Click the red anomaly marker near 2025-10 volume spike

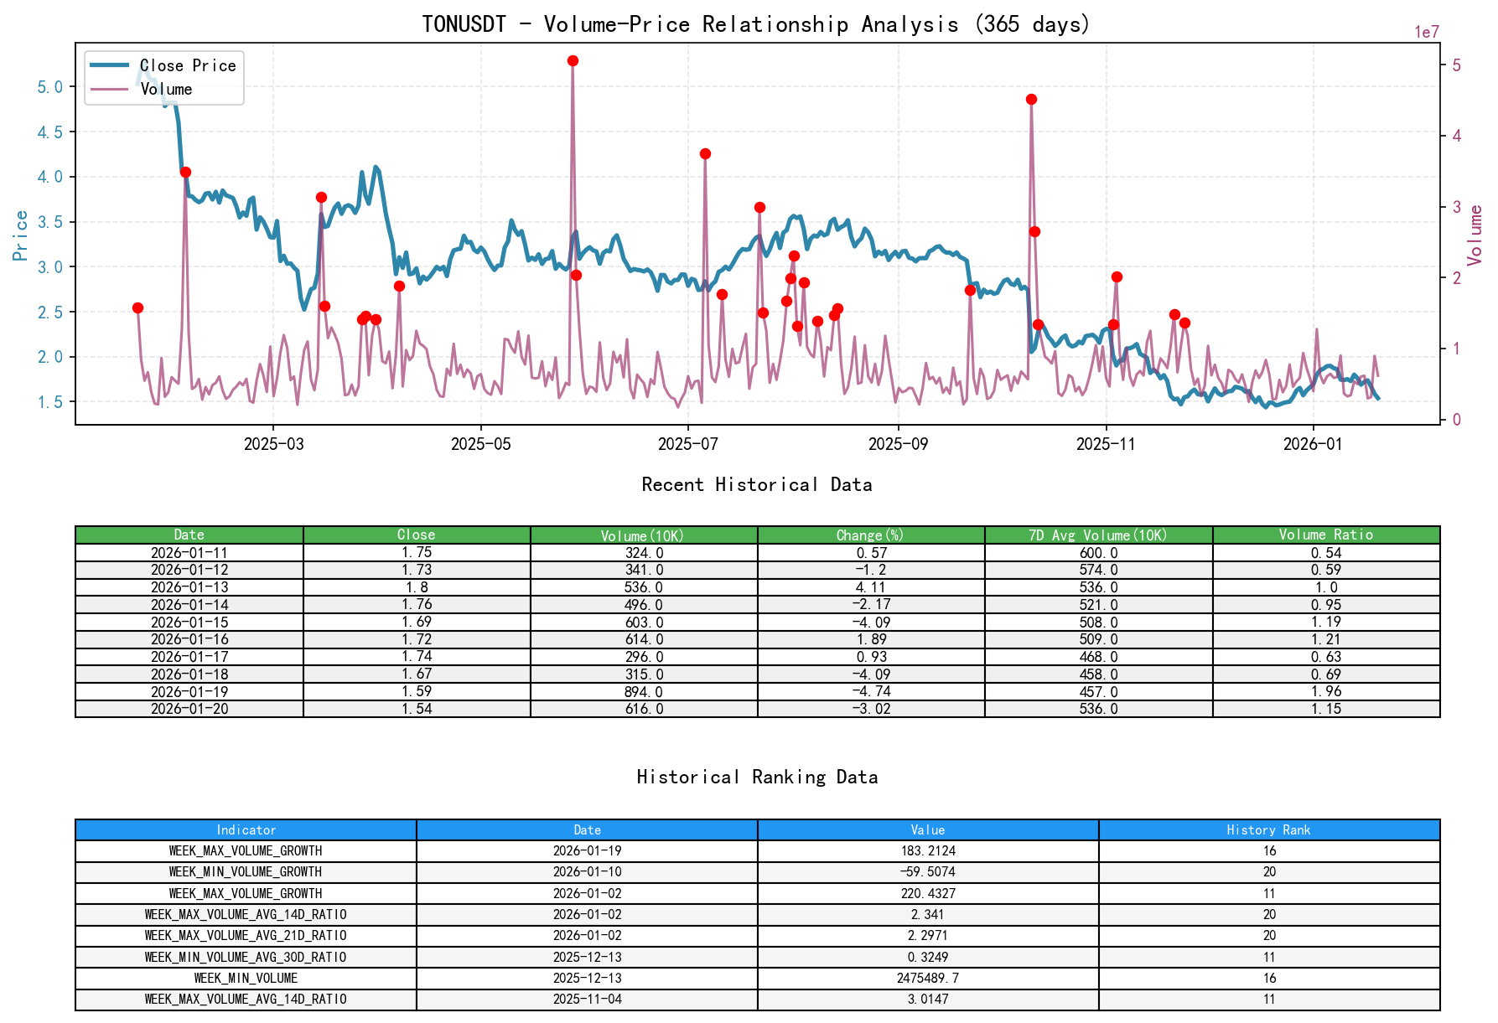point(1030,100)
